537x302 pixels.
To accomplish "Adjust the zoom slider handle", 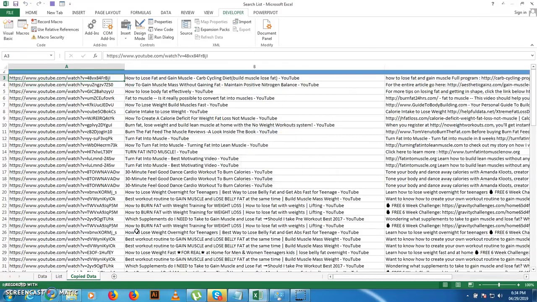I will 499,285.
